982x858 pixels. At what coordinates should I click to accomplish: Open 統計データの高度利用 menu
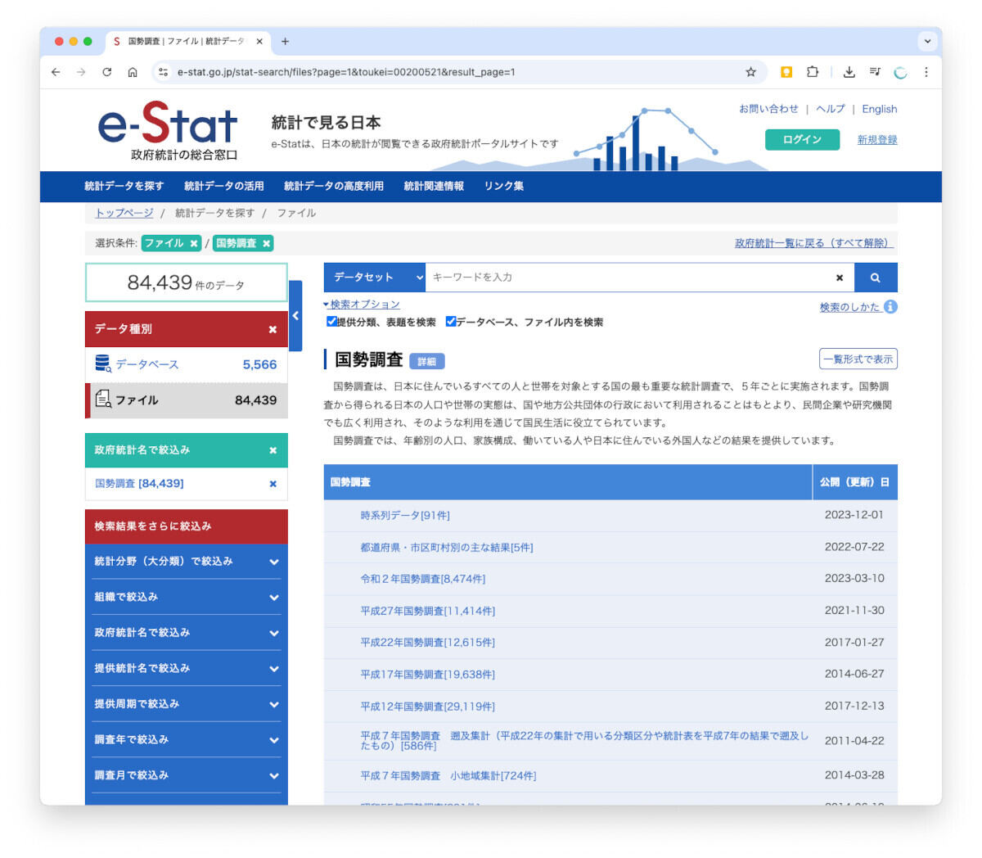coord(334,187)
